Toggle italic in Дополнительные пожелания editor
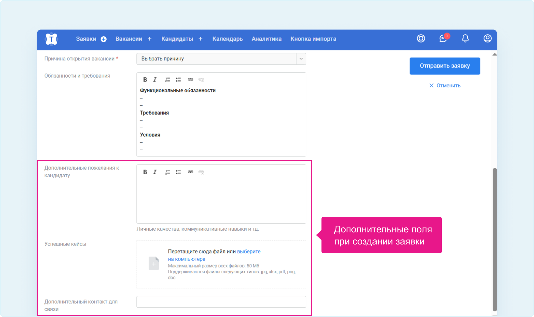This screenshot has width=534, height=317. point(155,172)
